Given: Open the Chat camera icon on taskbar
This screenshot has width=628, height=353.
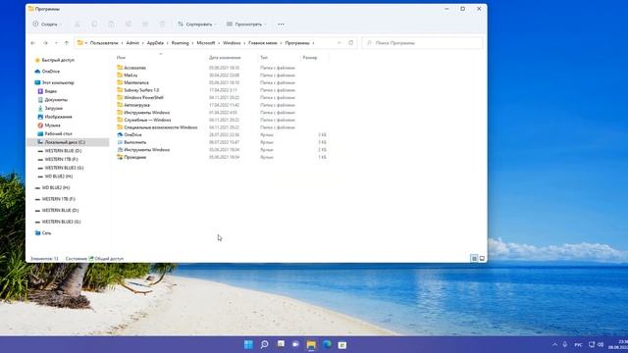Looking at the screenshot, I should [295, 344].
